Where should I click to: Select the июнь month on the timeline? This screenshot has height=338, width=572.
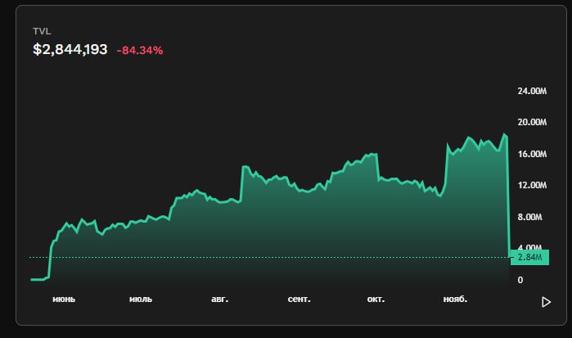pyautogui.click(x=64, y=300)
